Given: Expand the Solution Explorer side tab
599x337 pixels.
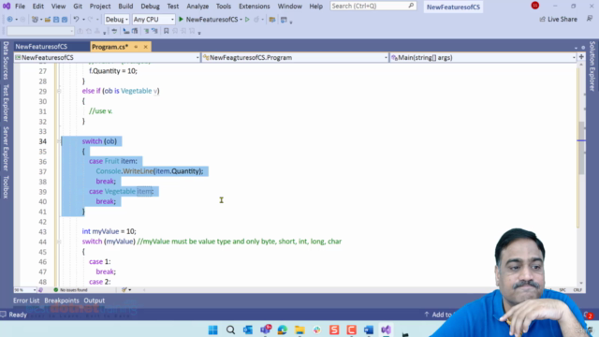Looking at the screenshot, I should 592,66.
